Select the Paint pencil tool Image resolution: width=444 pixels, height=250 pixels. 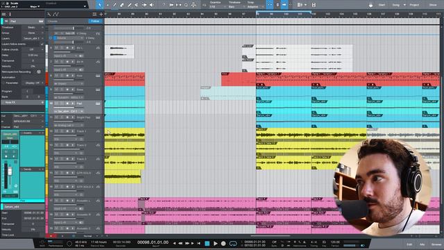pos(130,5)
